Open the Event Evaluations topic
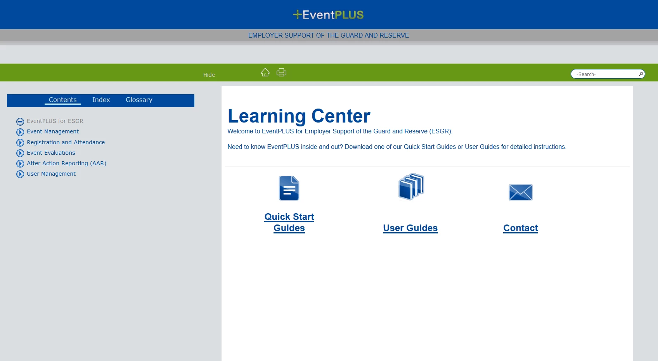Viewport: 658px width, 361px height. pyautogui.click(x=51, y=153)
